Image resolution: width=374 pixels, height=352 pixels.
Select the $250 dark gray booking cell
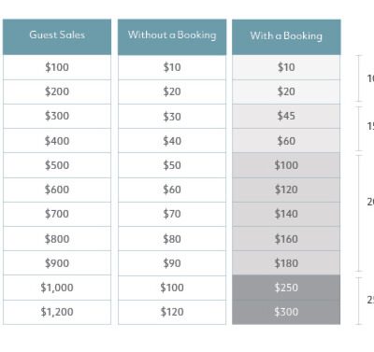pyautogui.click(x=286, y=288)
